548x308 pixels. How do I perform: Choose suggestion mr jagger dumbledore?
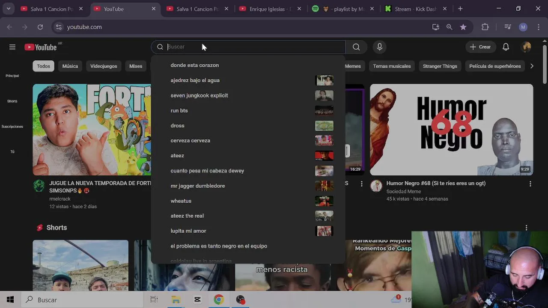point(248,186)
